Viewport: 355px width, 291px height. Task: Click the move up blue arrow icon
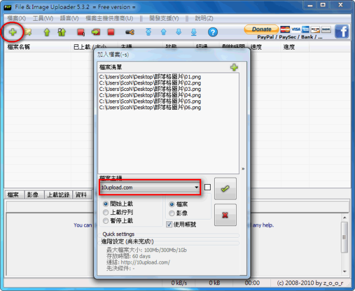(163, 32)
